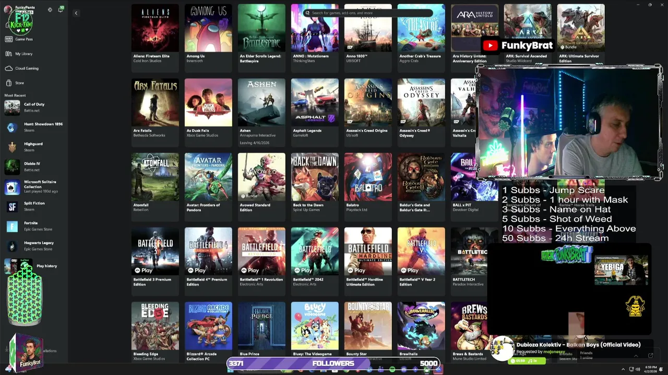Image resolution: width=668 pixels, height=375 pixels.
Task: Open Microsoft Solitaire Collection recent entry
Action: click(33, 186)
